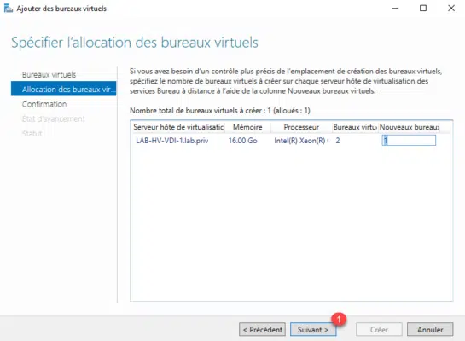The height and width of the screenshot is (341, 465).
Task: Select the Allocation des bureaux virtuels step
Action: point(63,89)
